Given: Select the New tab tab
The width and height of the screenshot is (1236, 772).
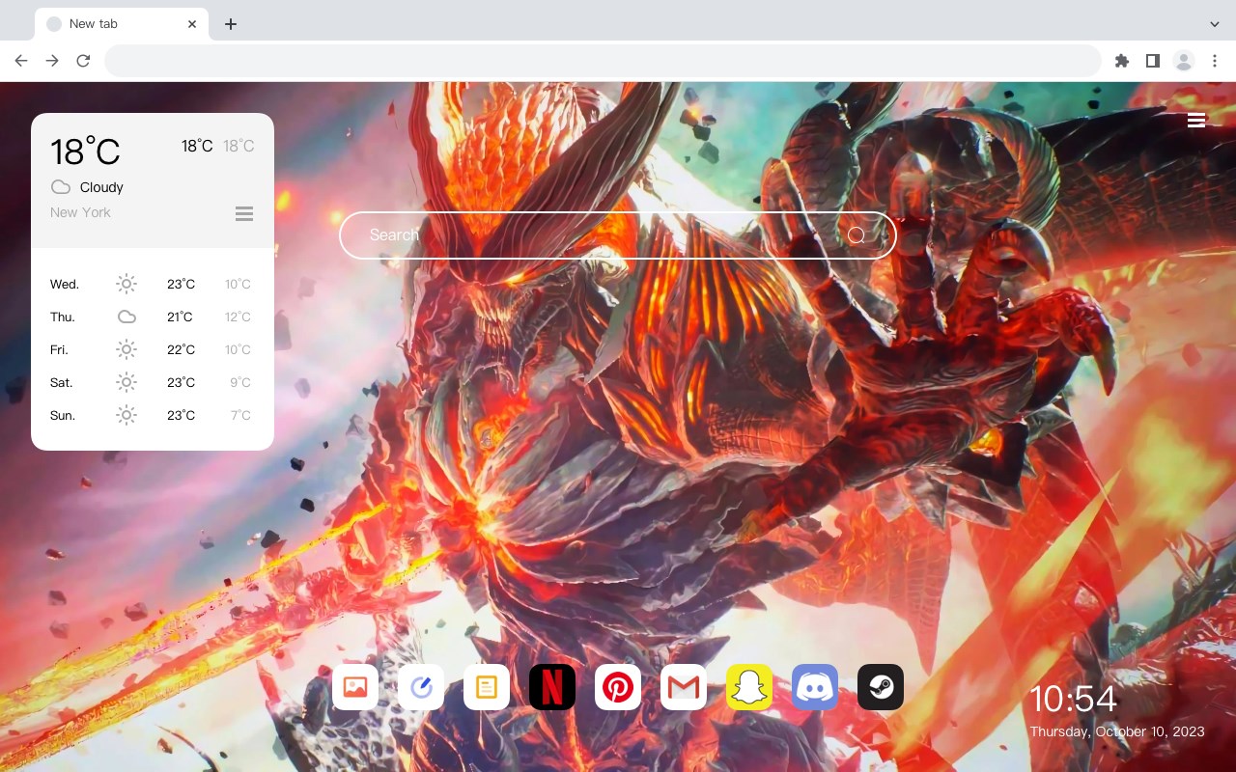Looking at the screenshot, I should click(122, 23).
